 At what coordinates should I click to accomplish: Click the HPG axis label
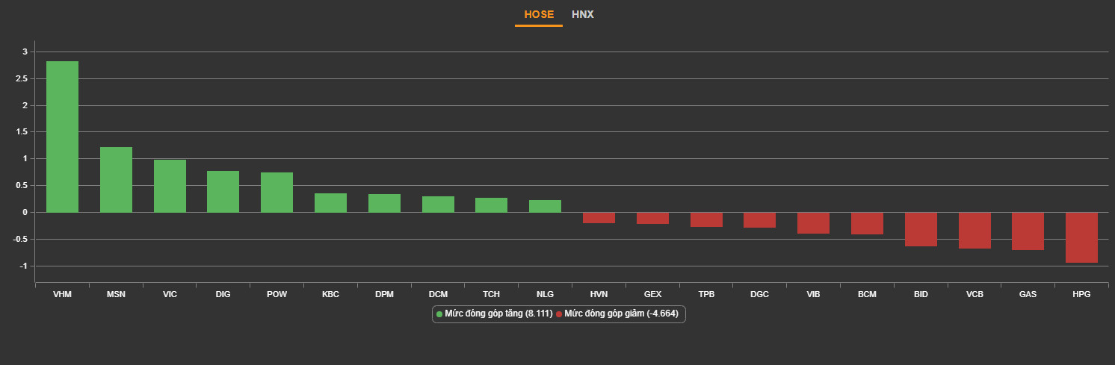(1081, 294)
